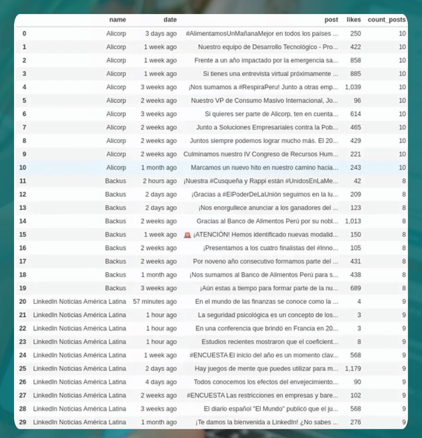Viewport: 422px width, 438px height.
Task: Select post 'Nuestro equipo de Desarrollo Tecnológico'
Action: tap(268, 47)
